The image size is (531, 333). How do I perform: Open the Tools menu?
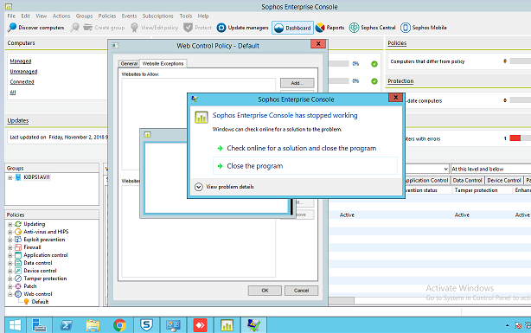point(186,16)
